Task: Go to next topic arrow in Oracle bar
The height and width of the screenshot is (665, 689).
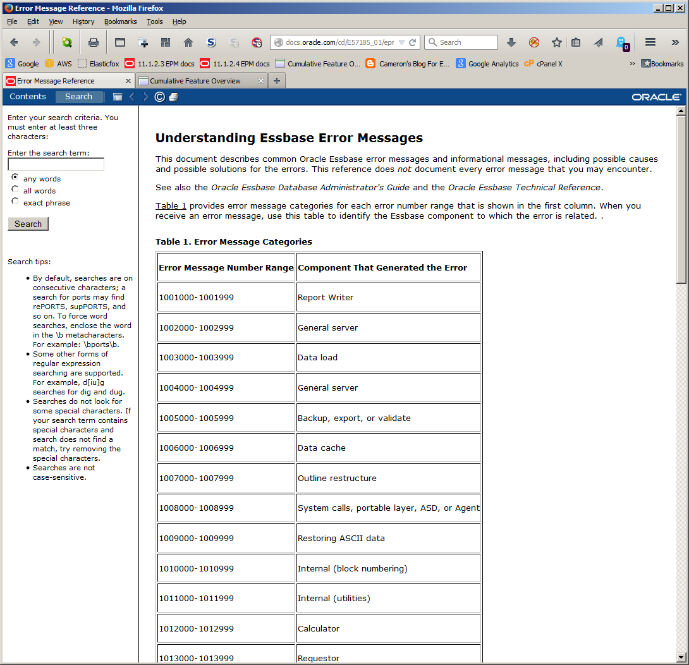Action: click(146, 97)
